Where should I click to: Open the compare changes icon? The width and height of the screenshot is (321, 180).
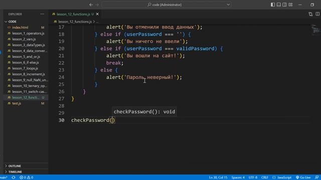coord(310,14)
